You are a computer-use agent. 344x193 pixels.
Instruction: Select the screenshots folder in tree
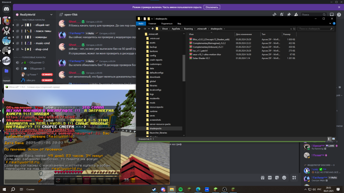(x=155, y=120)
